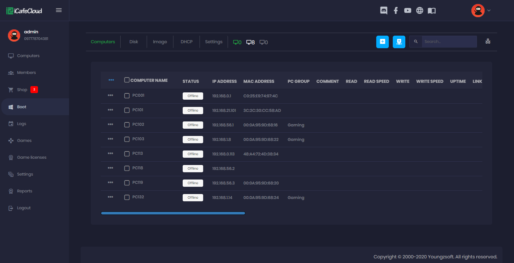
Task: Open the documentation book icon
Action: pos(431,11)
